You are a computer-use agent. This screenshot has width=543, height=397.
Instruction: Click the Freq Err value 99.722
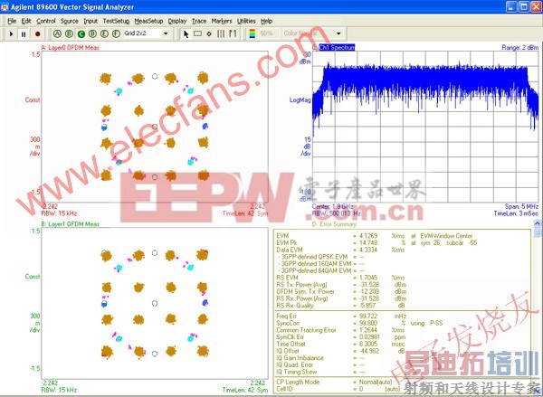click(368, 316)
